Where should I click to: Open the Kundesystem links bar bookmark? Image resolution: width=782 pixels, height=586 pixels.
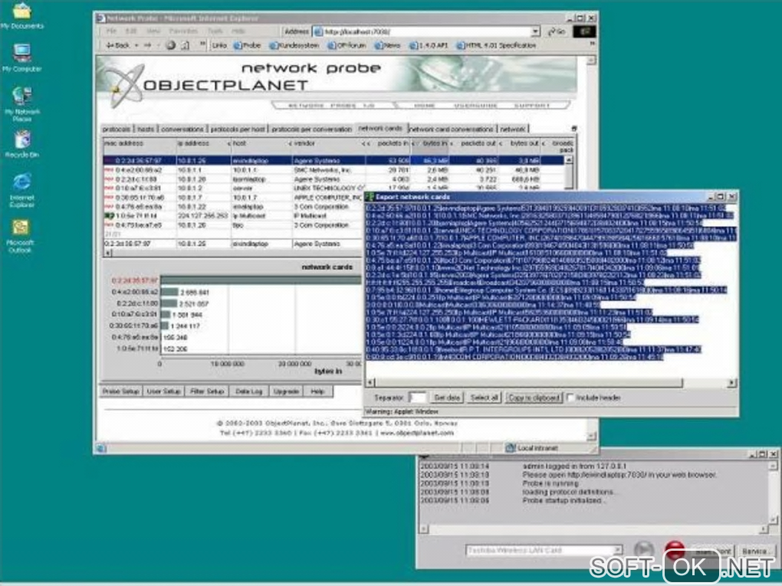294,45
